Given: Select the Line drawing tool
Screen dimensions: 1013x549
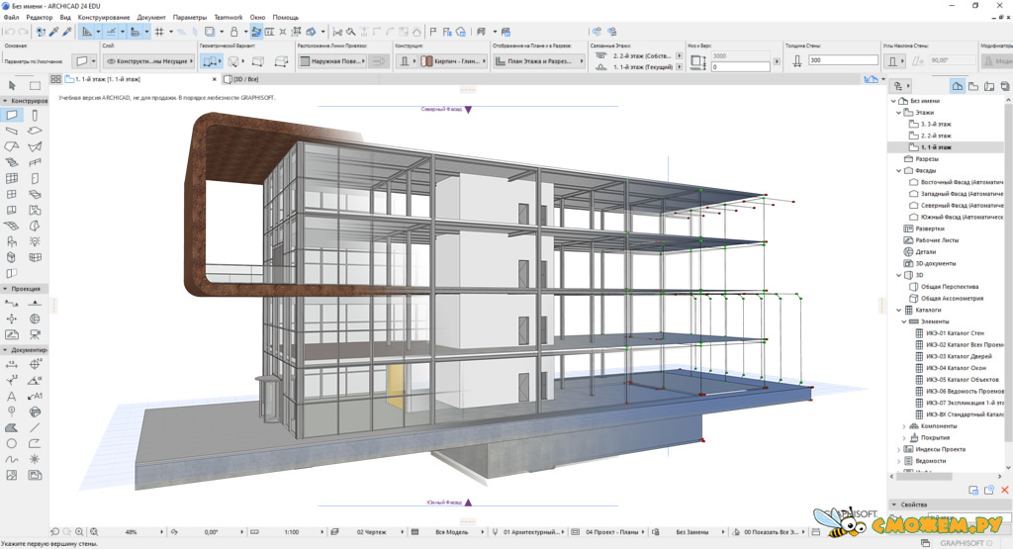Looking at the screenshot, I should [x=35, y=427].
